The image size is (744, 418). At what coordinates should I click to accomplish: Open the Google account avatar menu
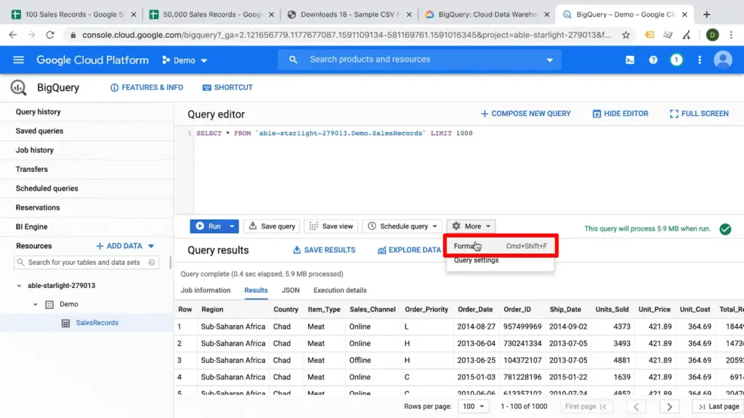(722, 60)
